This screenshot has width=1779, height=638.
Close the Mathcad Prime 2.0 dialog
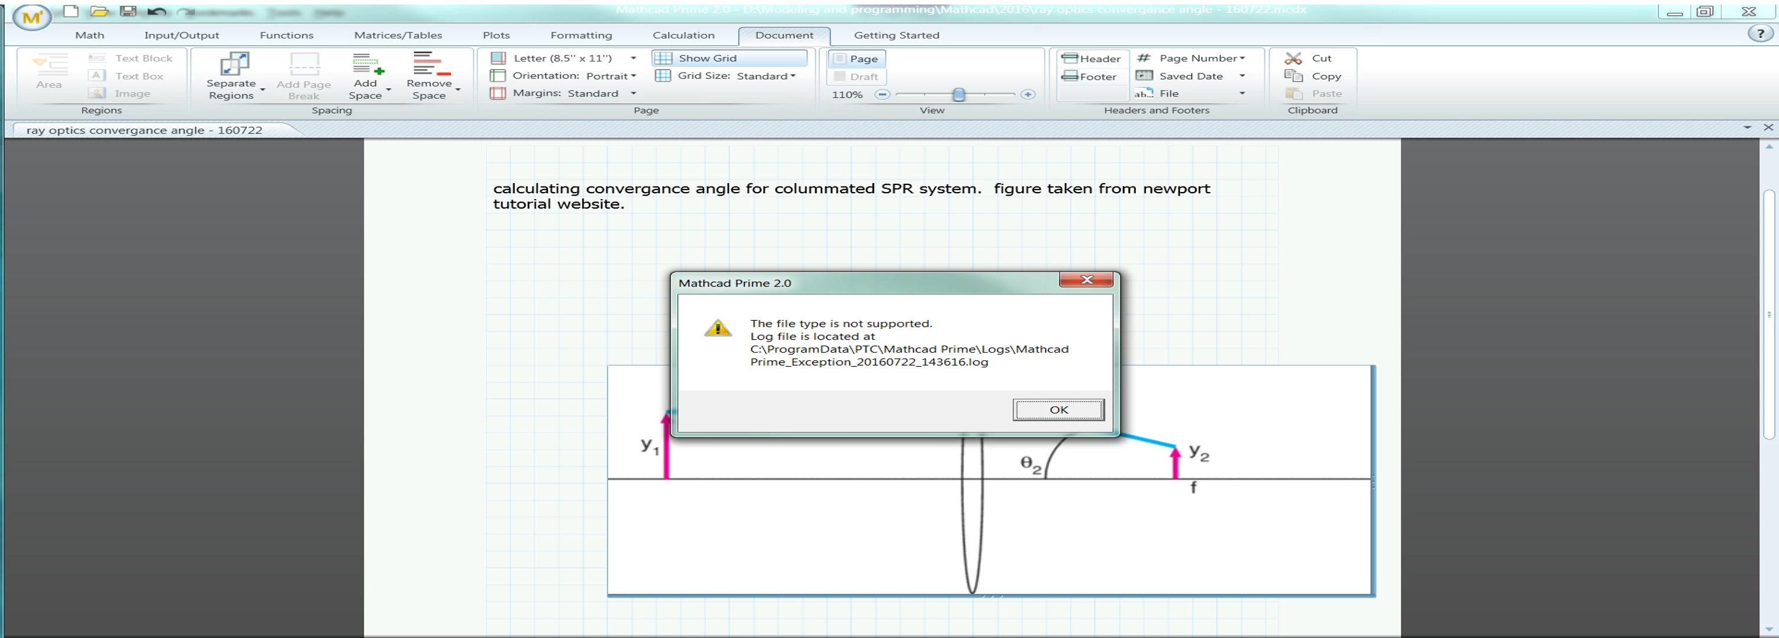1086,279
